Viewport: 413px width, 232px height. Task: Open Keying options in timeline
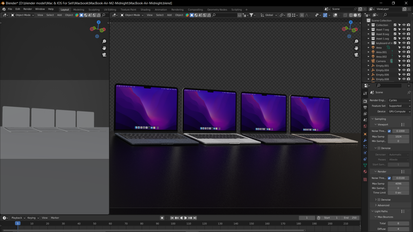[x=33, y=218]
